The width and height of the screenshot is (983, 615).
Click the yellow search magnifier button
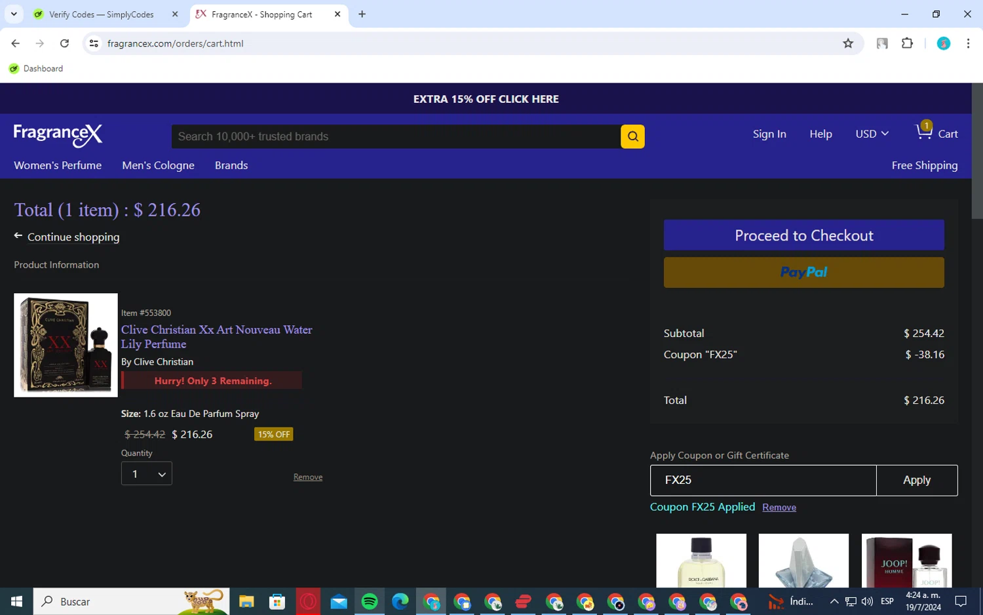[632, 136]
